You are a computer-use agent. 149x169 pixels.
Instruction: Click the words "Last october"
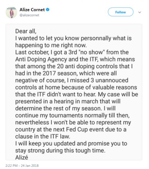coord(32,52)
